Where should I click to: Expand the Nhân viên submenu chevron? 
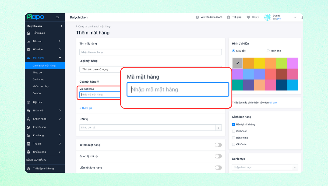click(x=60, y=111)
